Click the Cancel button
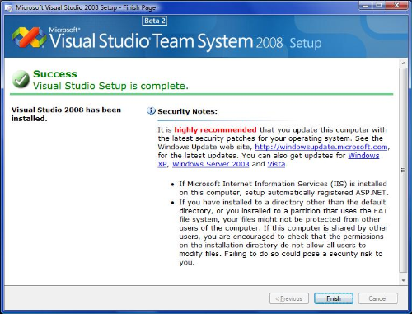Image resolution: width=412 pixels, height=314 pixels. 377,298
